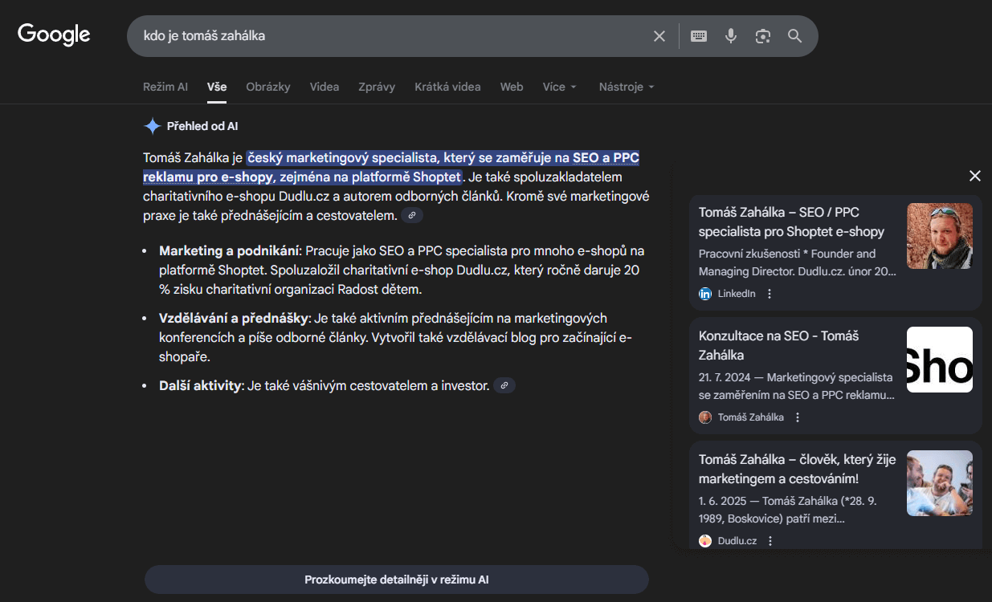The width and height of the screenshot is (992, 602).
Task: Open the LinkedIn profile photo thumbnail
Action: coord(939,236)
